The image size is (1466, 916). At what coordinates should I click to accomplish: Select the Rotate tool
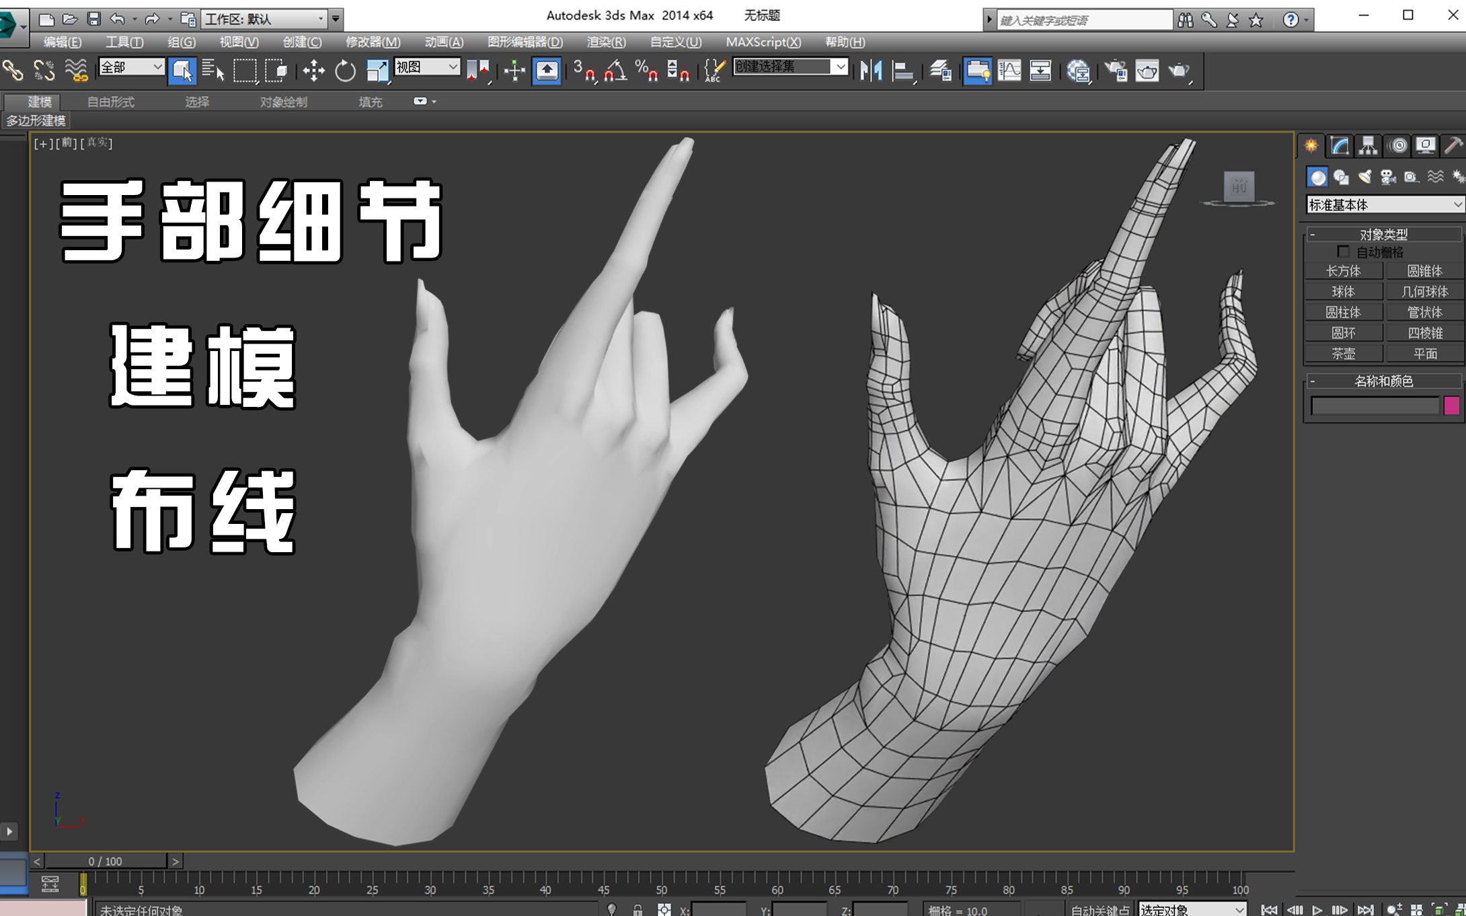point(344,71)
